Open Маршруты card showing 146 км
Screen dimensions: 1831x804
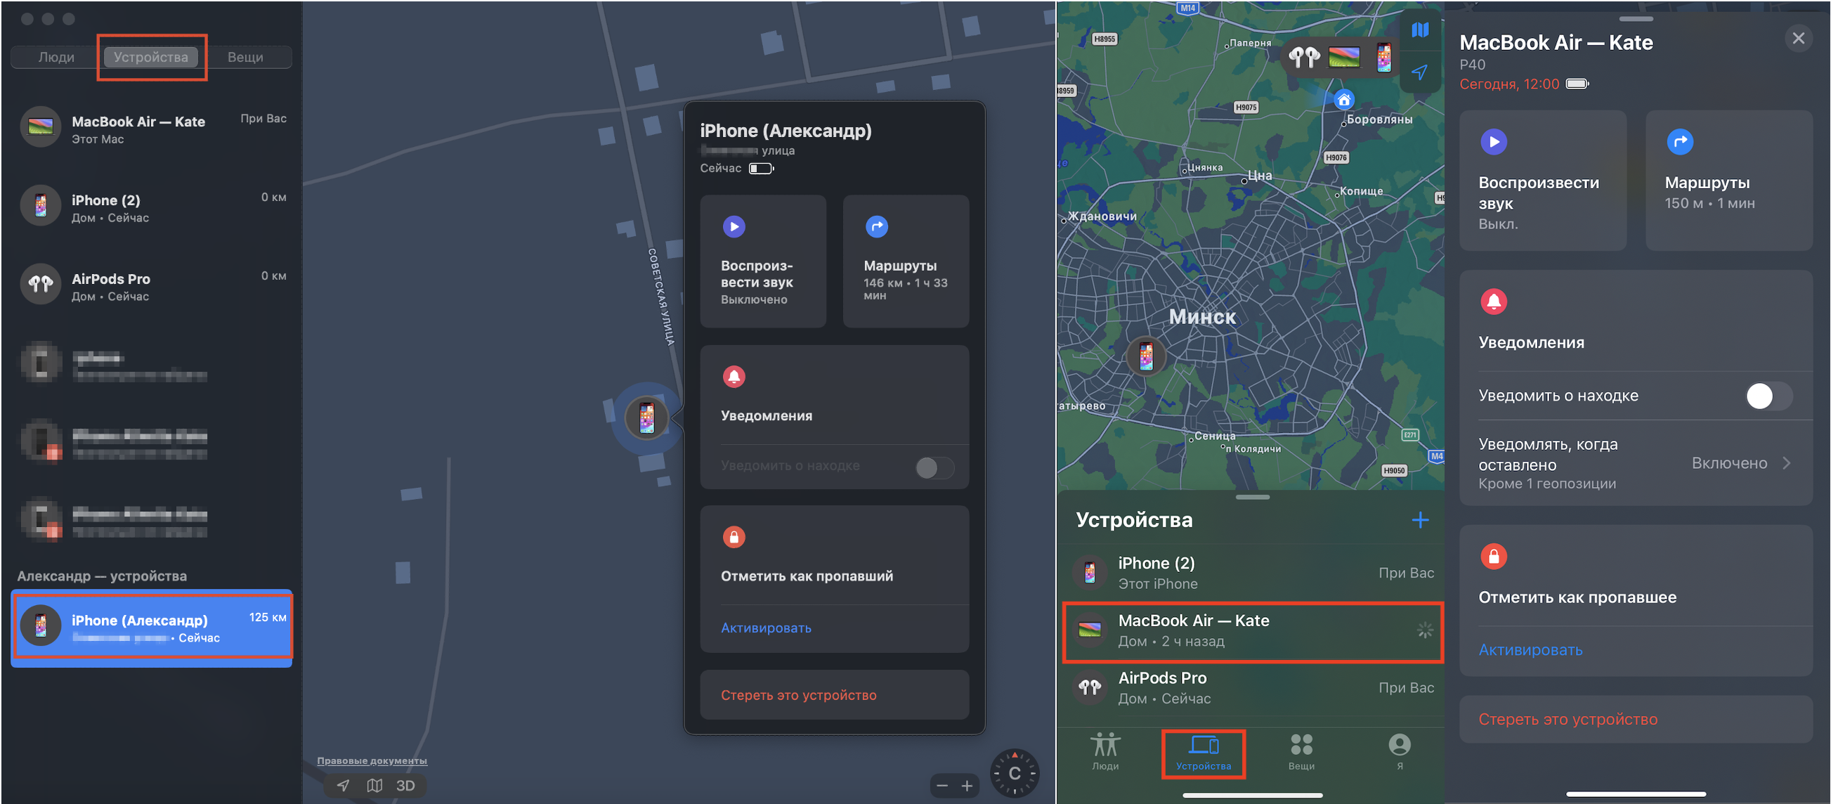pyautogui.click(x=906, y=261)
